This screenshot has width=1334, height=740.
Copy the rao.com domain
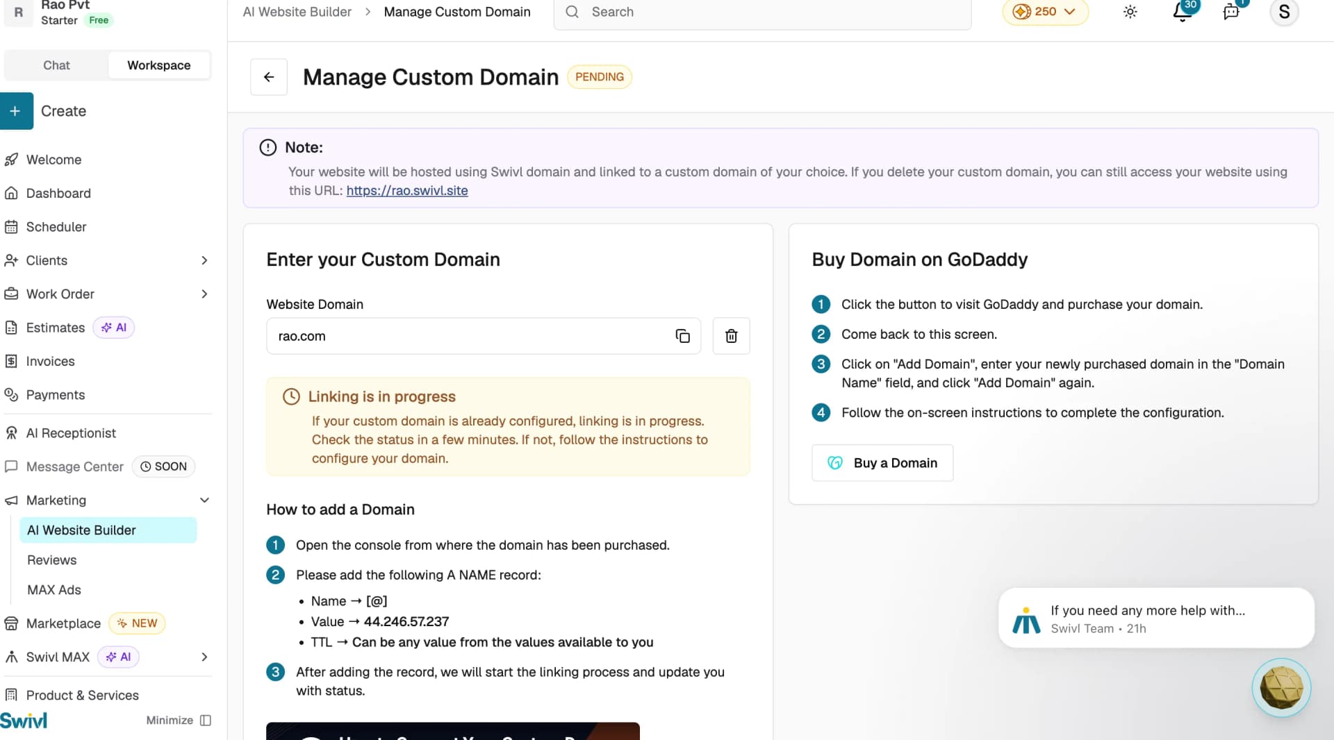coord(682,336)
